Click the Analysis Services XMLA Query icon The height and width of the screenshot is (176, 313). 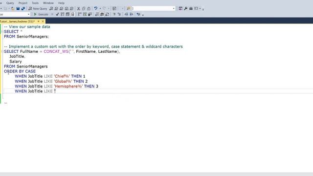tap(67, 9)
